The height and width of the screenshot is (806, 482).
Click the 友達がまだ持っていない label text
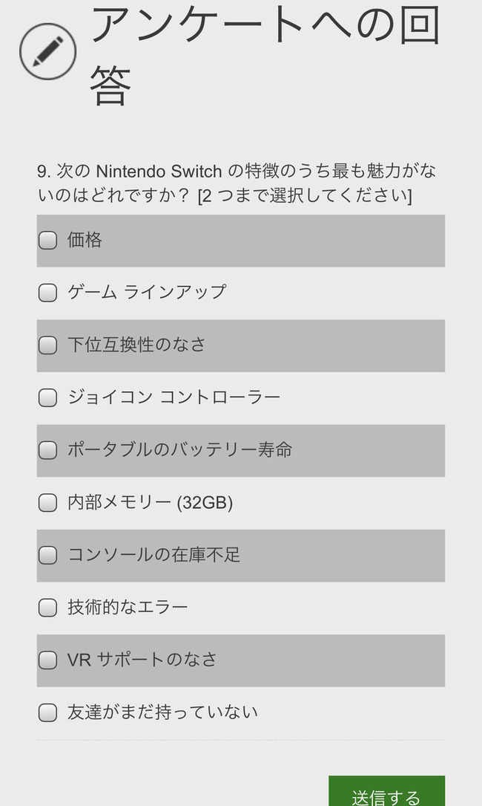[162, 712]
